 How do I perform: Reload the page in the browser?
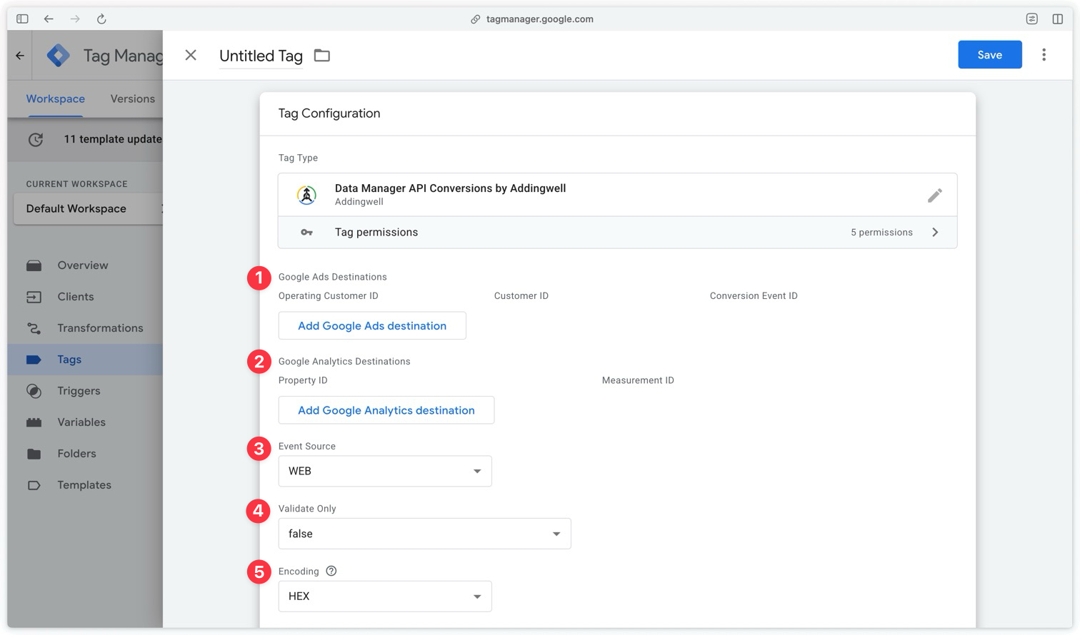tap(101, 19)
